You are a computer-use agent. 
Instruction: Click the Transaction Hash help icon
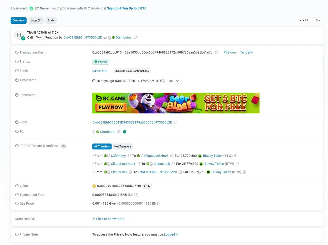point(17,52)
